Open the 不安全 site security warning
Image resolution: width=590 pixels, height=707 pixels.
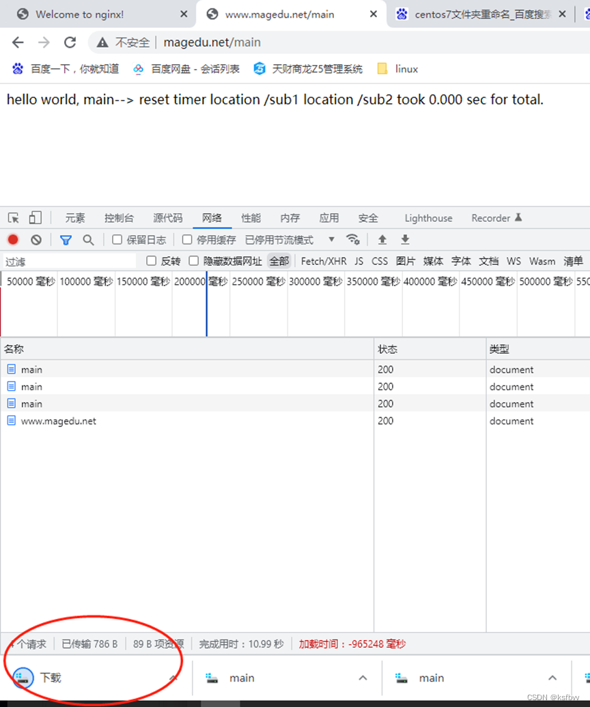coord(123,42)
